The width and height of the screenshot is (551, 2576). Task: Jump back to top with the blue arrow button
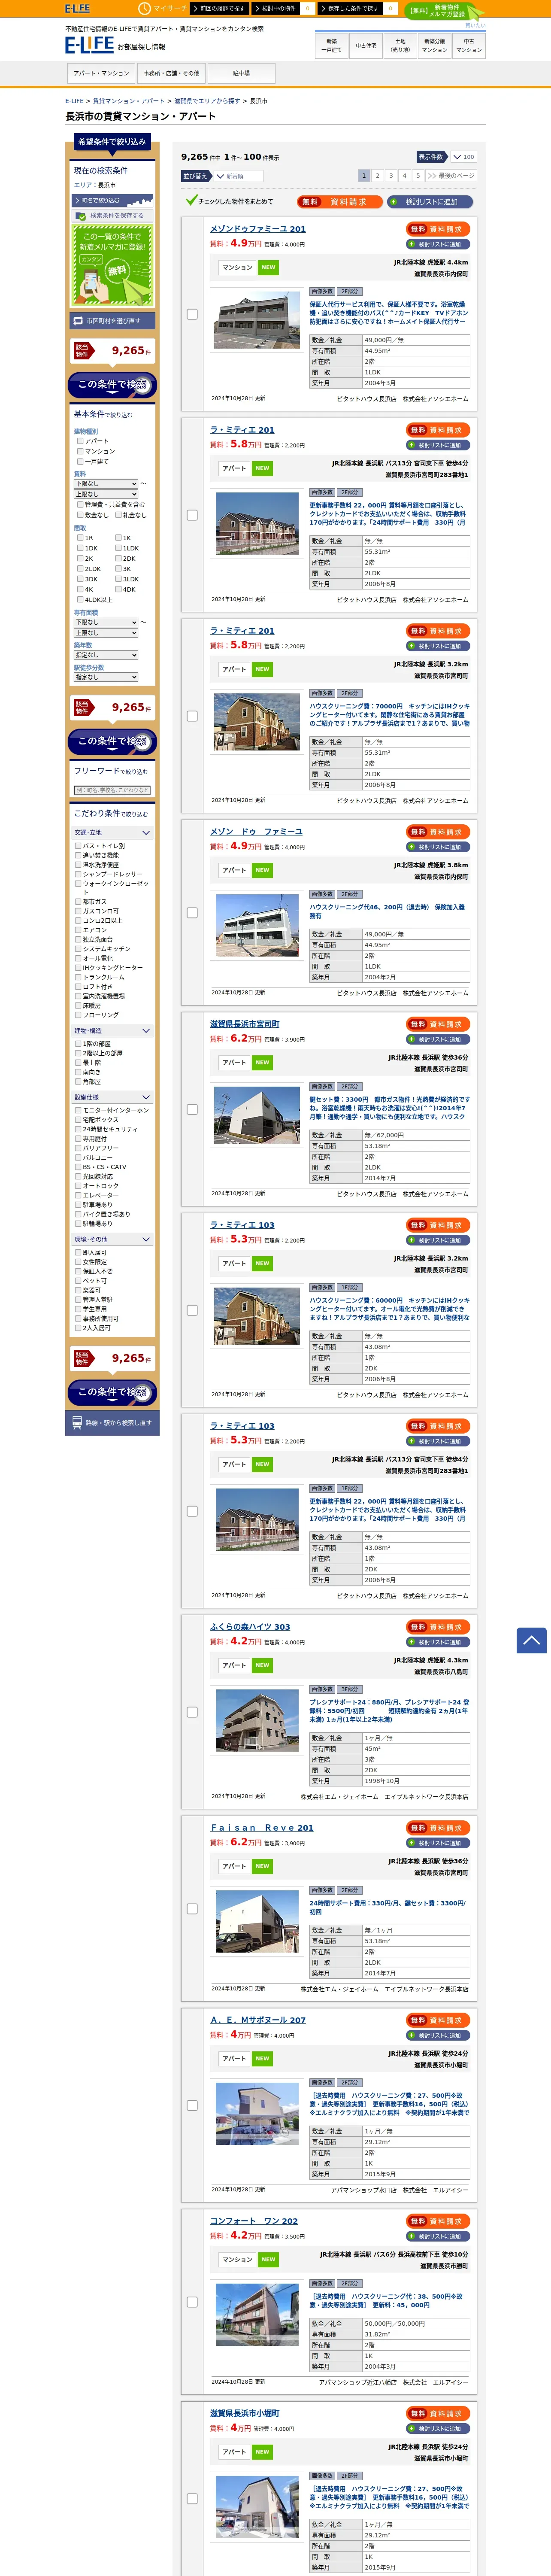coord(531,1639)
